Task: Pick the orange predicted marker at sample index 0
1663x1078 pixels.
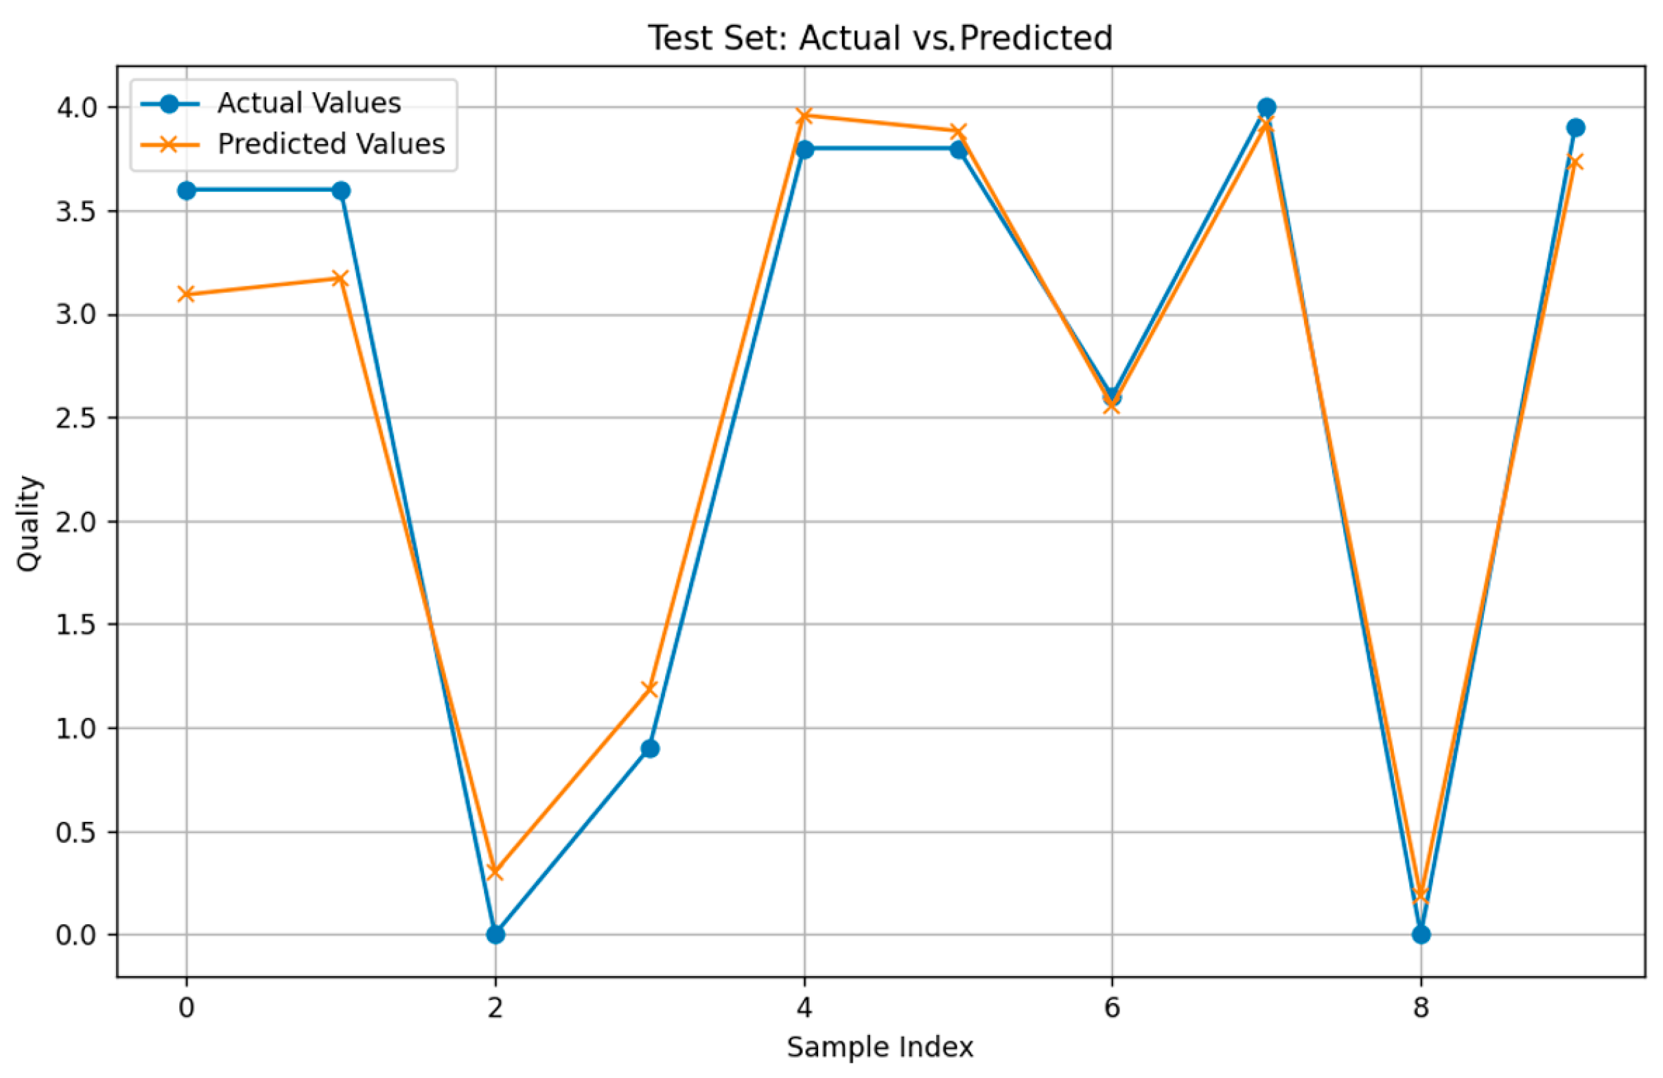Action: point(186,294)
